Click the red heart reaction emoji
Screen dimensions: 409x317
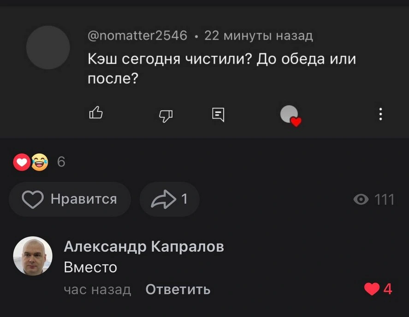[22, 162]
